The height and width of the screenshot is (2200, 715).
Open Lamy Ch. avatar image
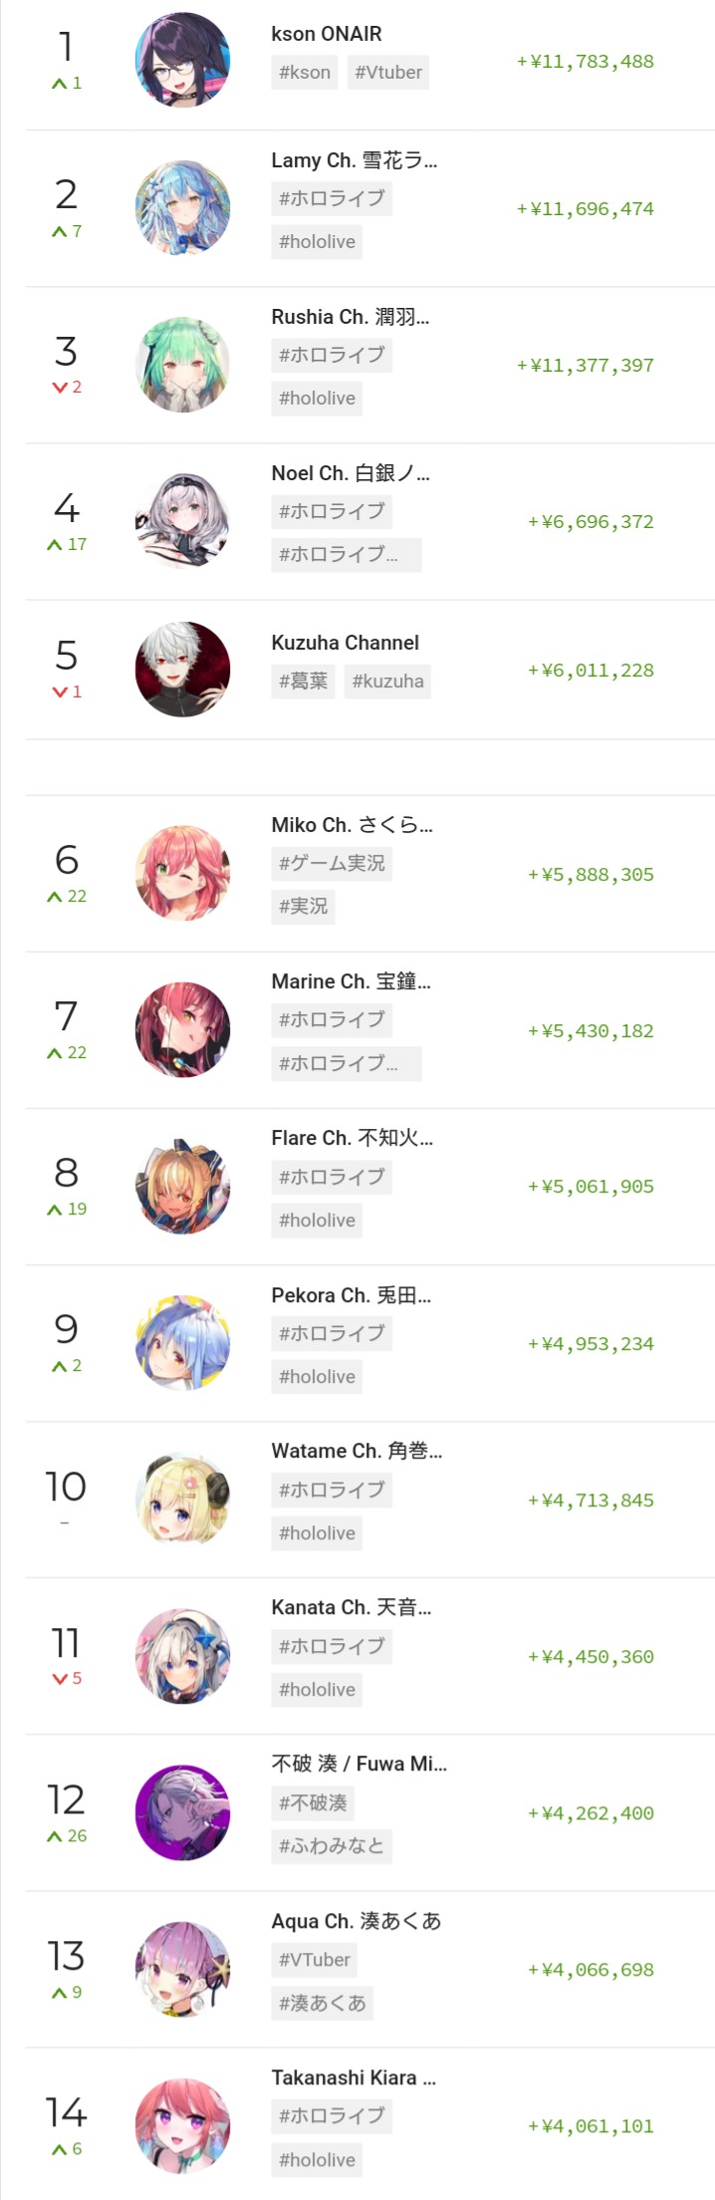pos(182,208)
